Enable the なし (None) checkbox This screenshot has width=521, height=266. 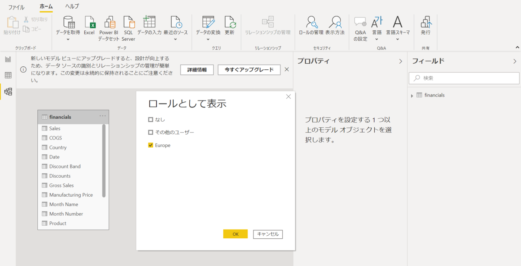tap(150, 119)
